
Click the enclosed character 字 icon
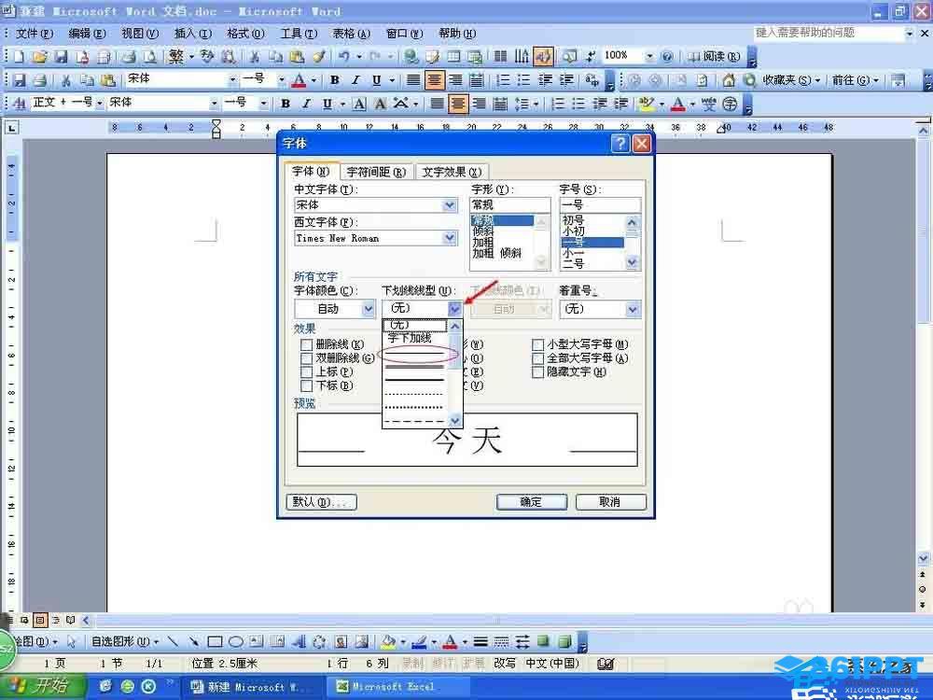[730, 105]
